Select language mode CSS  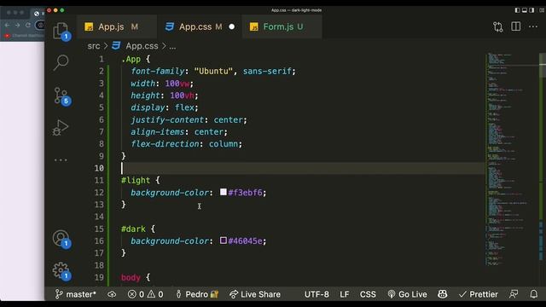[x=368, y=294]
